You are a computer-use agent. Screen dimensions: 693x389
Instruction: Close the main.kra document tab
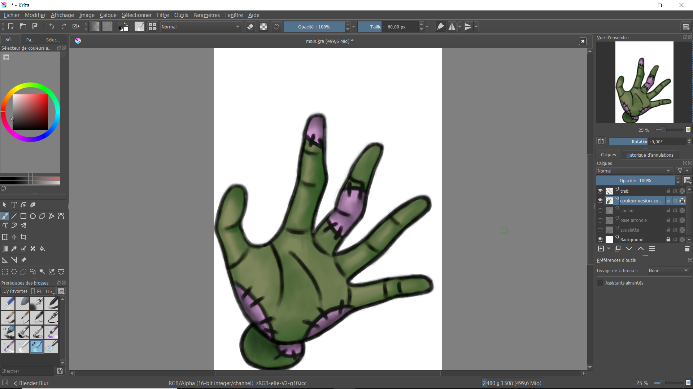point(583,41)
